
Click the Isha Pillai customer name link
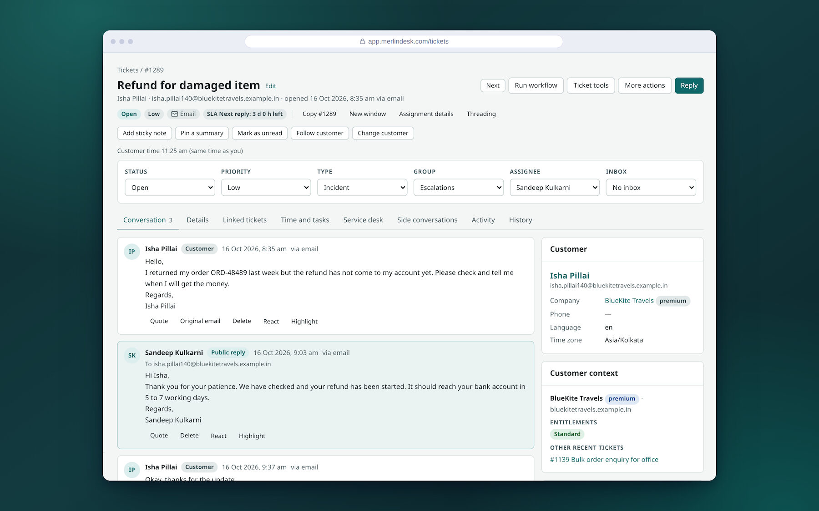pyautogui.click(x=570, y=276)
